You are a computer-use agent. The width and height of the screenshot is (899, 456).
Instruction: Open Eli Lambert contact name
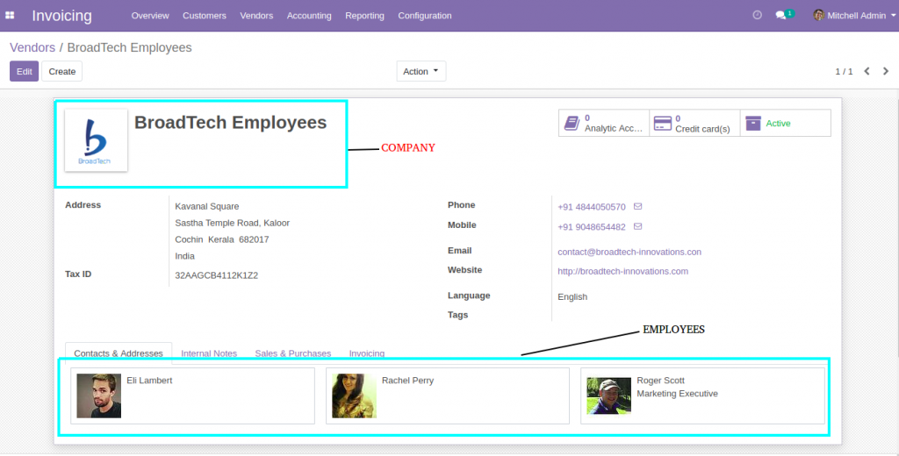[149, 381]
